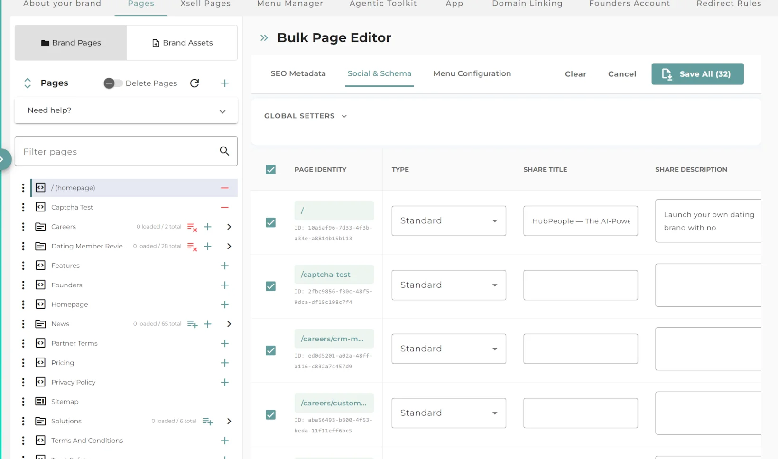The image size is (778, 459).
Task: Click the Clear button
Action: [x=575, y=74]
